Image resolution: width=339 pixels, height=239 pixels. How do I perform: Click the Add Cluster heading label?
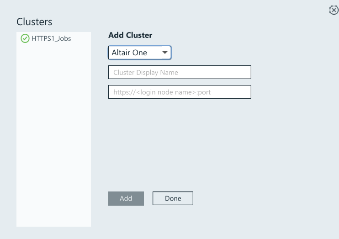pos(130,35)
